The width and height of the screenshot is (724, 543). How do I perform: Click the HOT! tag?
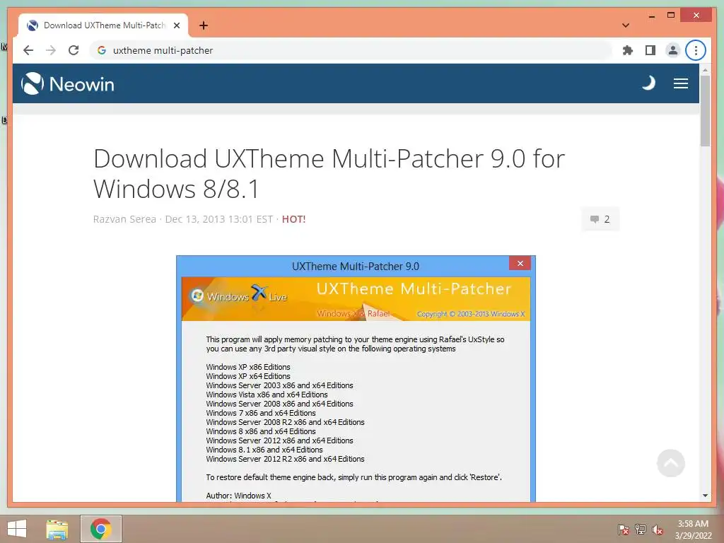(x=293, y=219)
